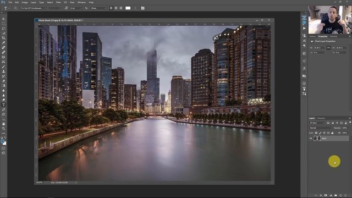This screenshot has width=352, height=198.
Task: Open the blend mode Normal dropdown
Action: pyautogui.click(x=321, y=128)
